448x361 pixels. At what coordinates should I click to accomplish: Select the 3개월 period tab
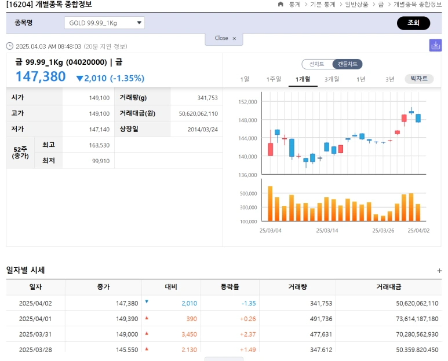[x=332, y=79]
